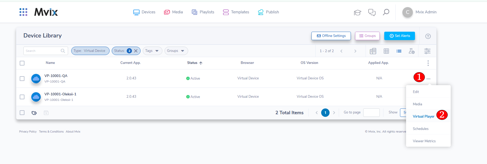487x164 pixels.
Task: Click the Mvix logo
Action: [46, 12]
